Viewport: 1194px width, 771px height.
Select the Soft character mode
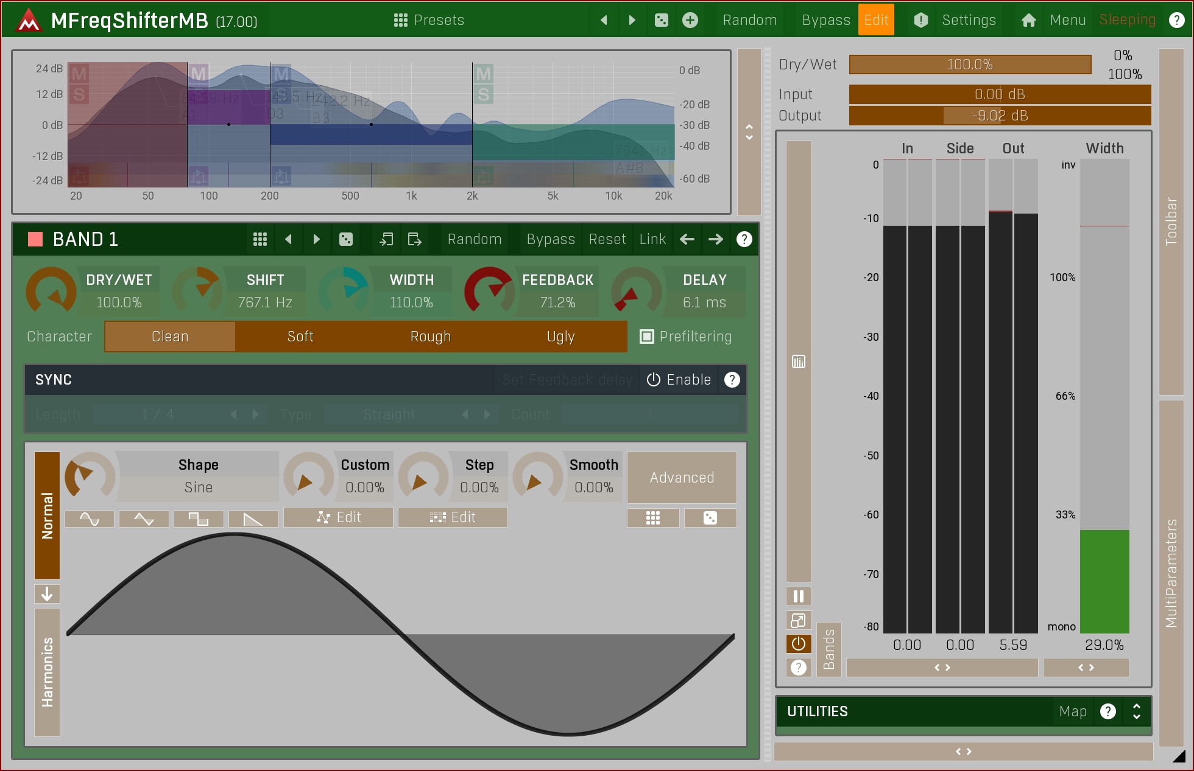point(300,337)
